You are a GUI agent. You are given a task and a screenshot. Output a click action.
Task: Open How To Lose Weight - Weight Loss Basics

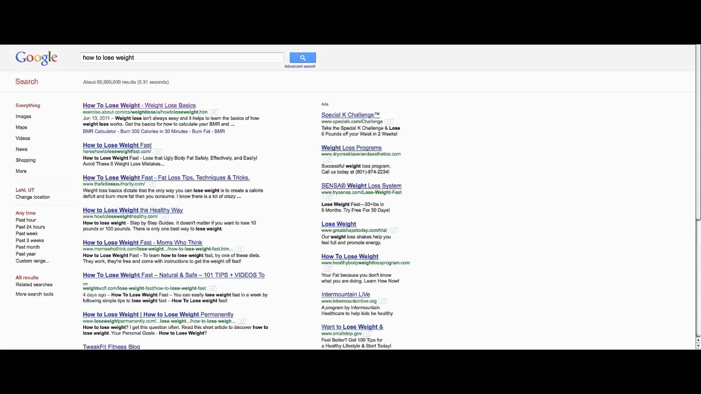tap(139, 105)
